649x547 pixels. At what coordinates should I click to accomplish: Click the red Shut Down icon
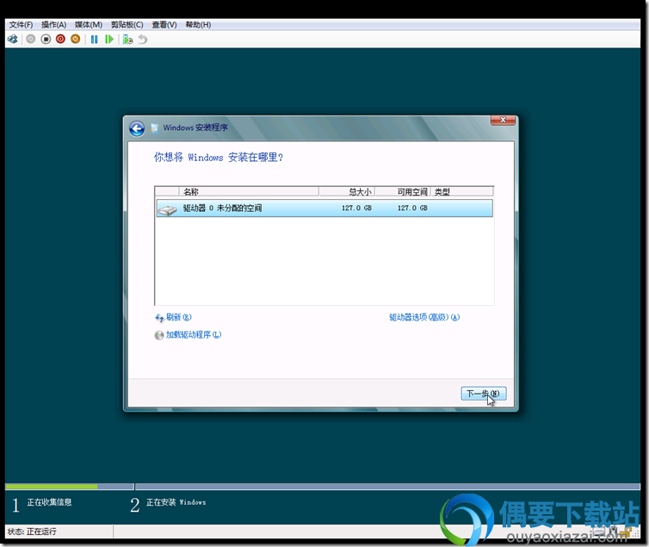(x=60, y=39)
